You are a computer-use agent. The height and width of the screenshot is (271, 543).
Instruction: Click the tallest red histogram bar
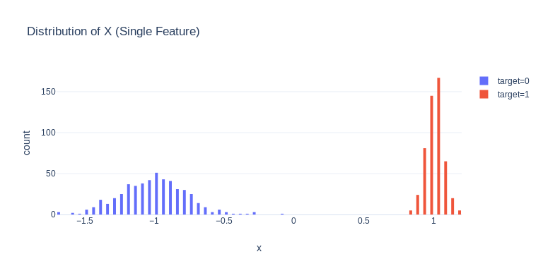click(x=438, y=146)
